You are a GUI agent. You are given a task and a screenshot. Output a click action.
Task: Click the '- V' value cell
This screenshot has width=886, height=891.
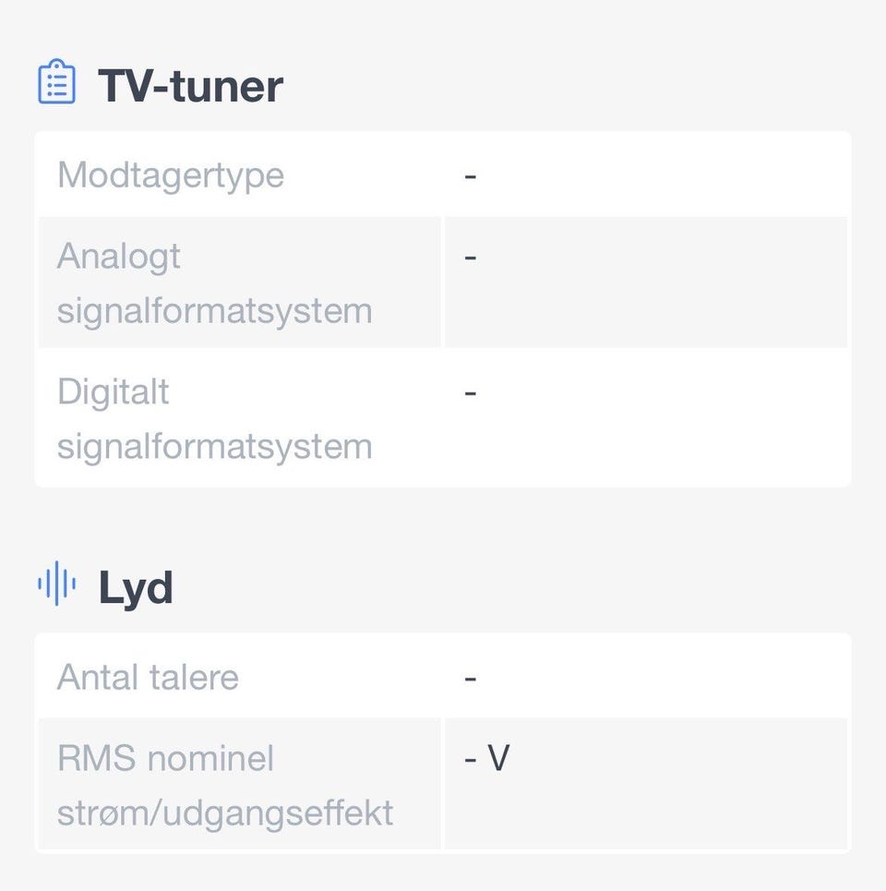tap(646, 784)
